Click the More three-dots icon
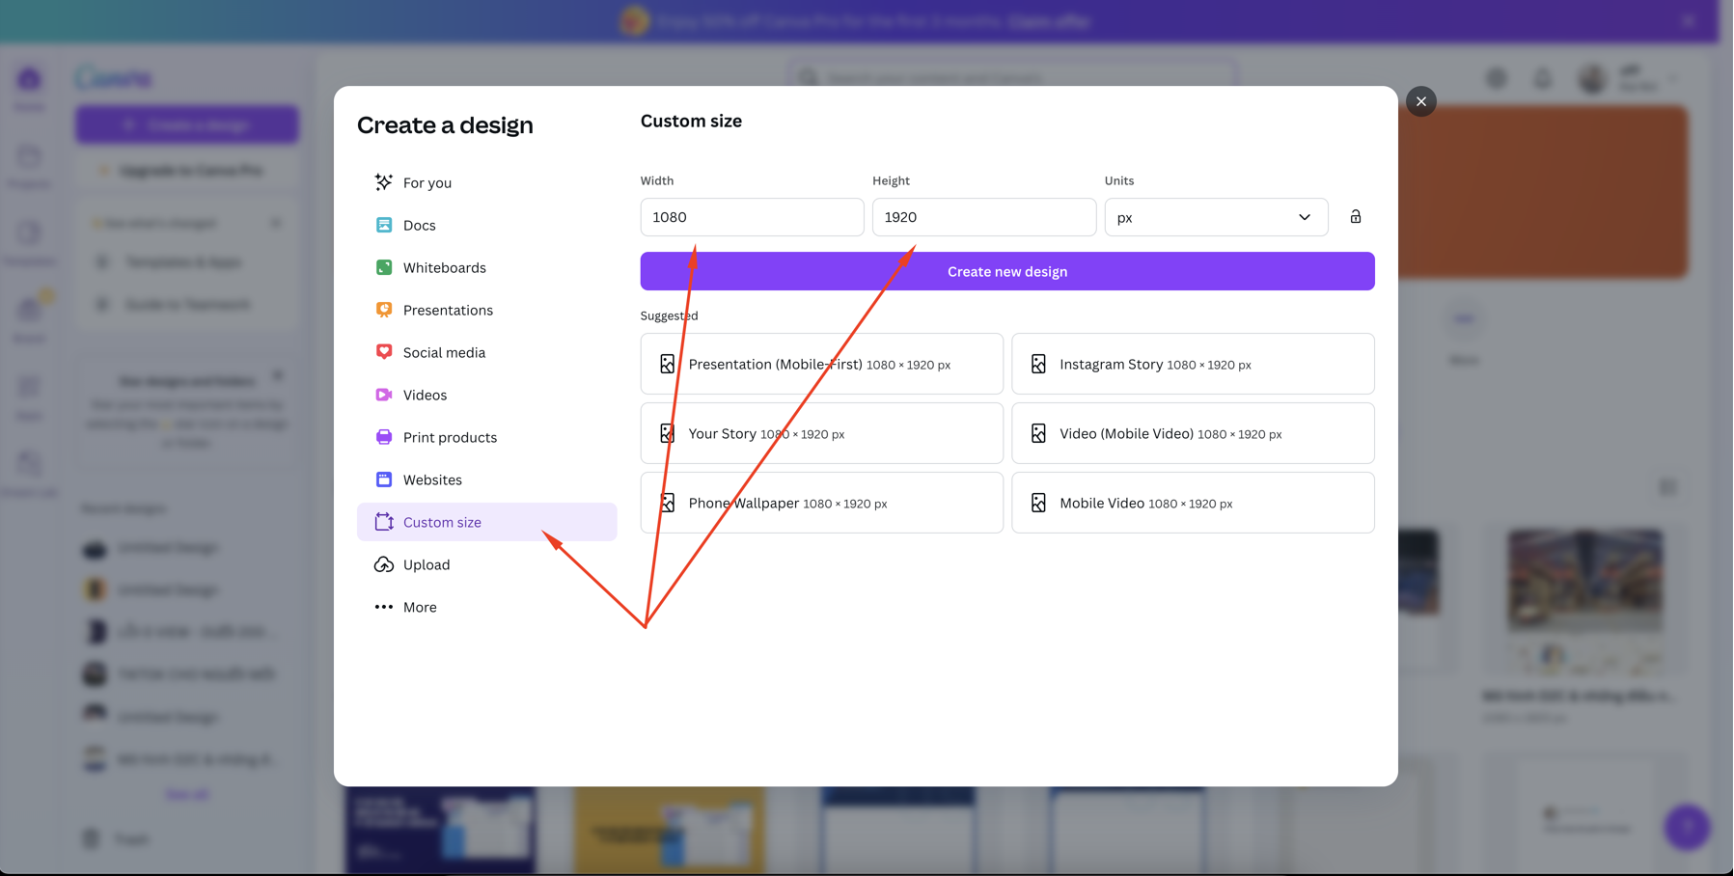This screenshot has width=1734, height=876. [383, 607]
